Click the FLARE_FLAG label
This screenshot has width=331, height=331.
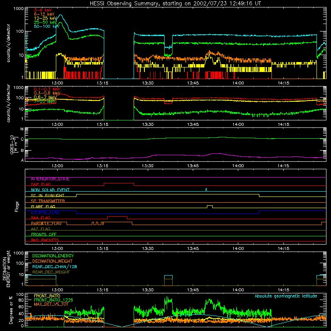[43, 206]
